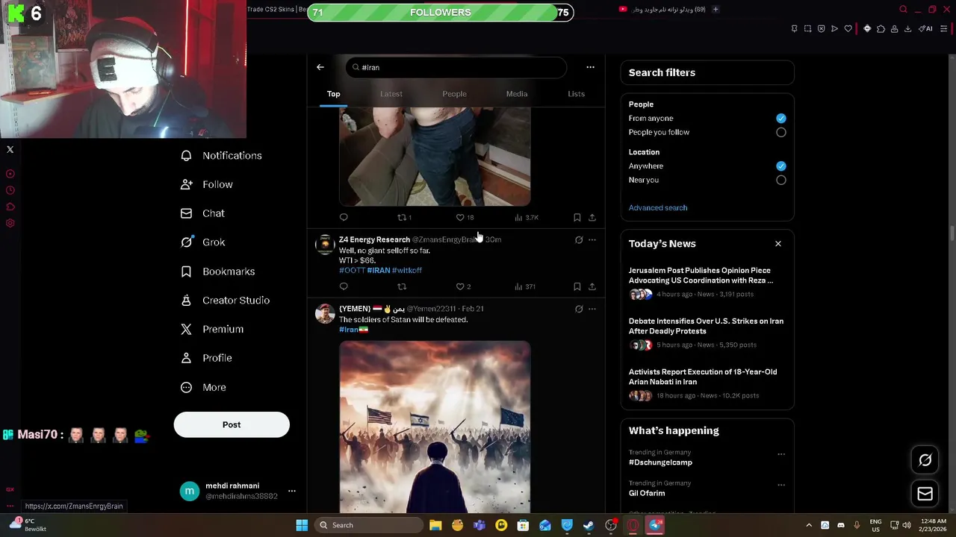Switch to the Media tab
Screen dimensions: 956x537
[517, 94]
